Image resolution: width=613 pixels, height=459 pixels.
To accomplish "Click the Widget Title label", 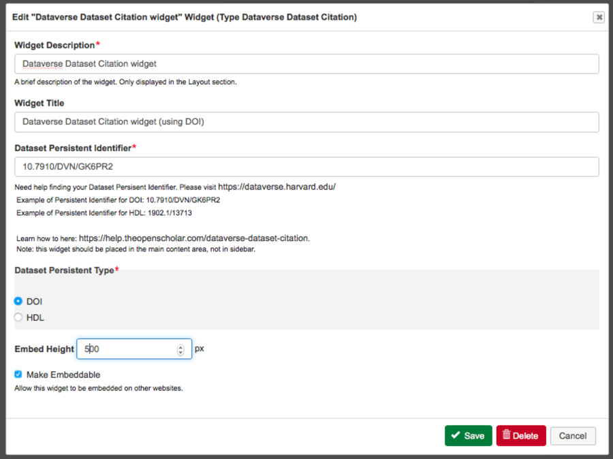I will click(40, 103).
